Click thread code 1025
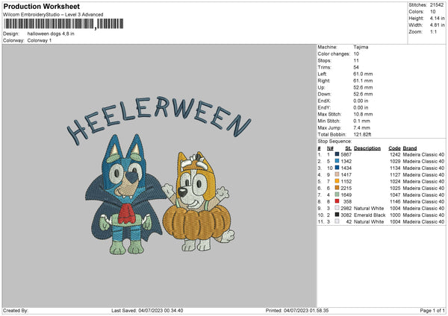The image size is (448, 316). [395, 188]
